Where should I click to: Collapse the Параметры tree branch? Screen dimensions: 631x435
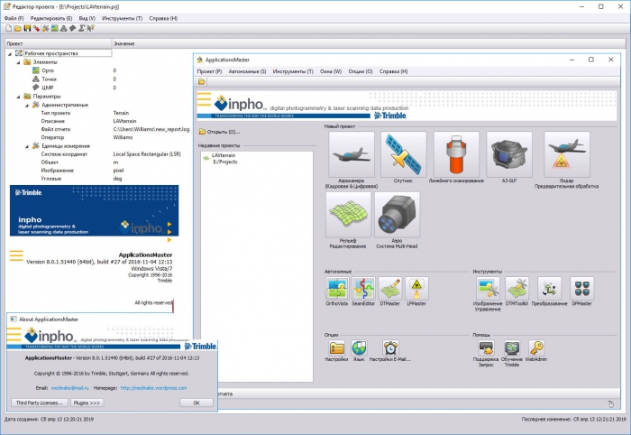point(17,96)
